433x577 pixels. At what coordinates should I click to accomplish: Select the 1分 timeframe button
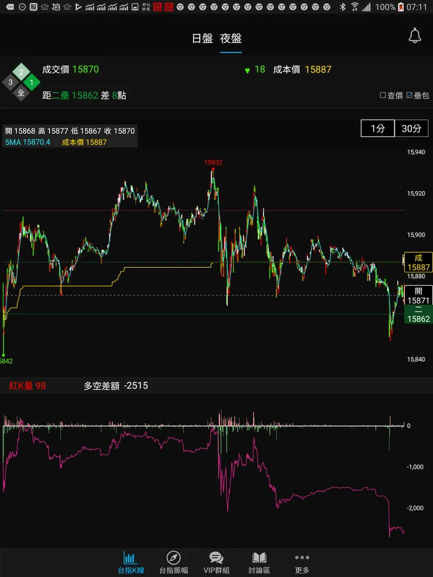tap(378, 129)
